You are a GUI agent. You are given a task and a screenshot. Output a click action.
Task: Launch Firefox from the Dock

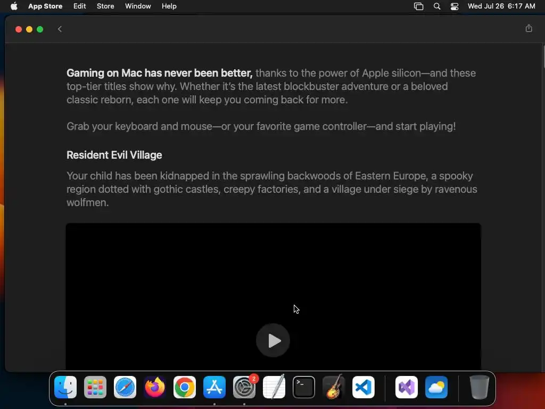coord(155,387)
